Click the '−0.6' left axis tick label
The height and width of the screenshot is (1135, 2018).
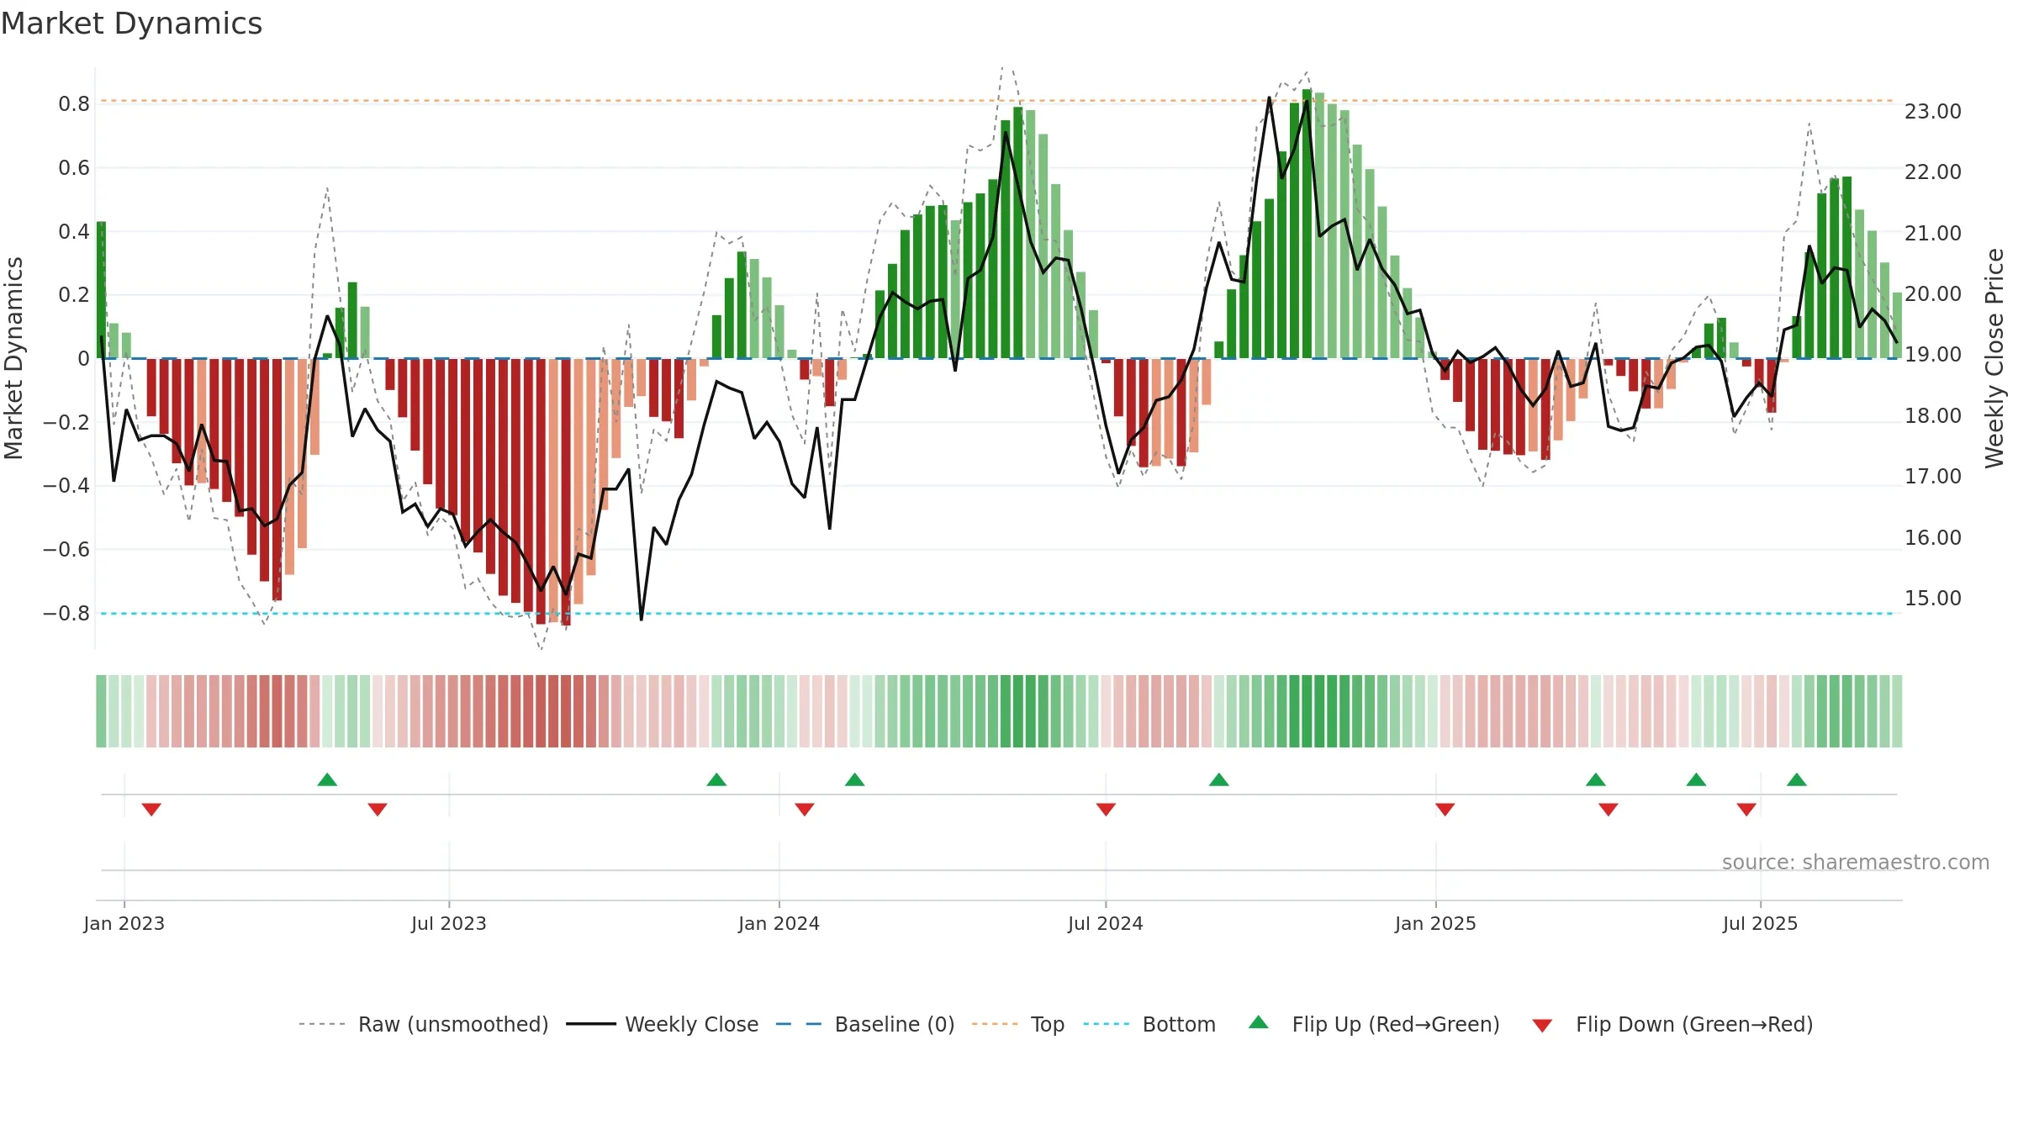66,550
